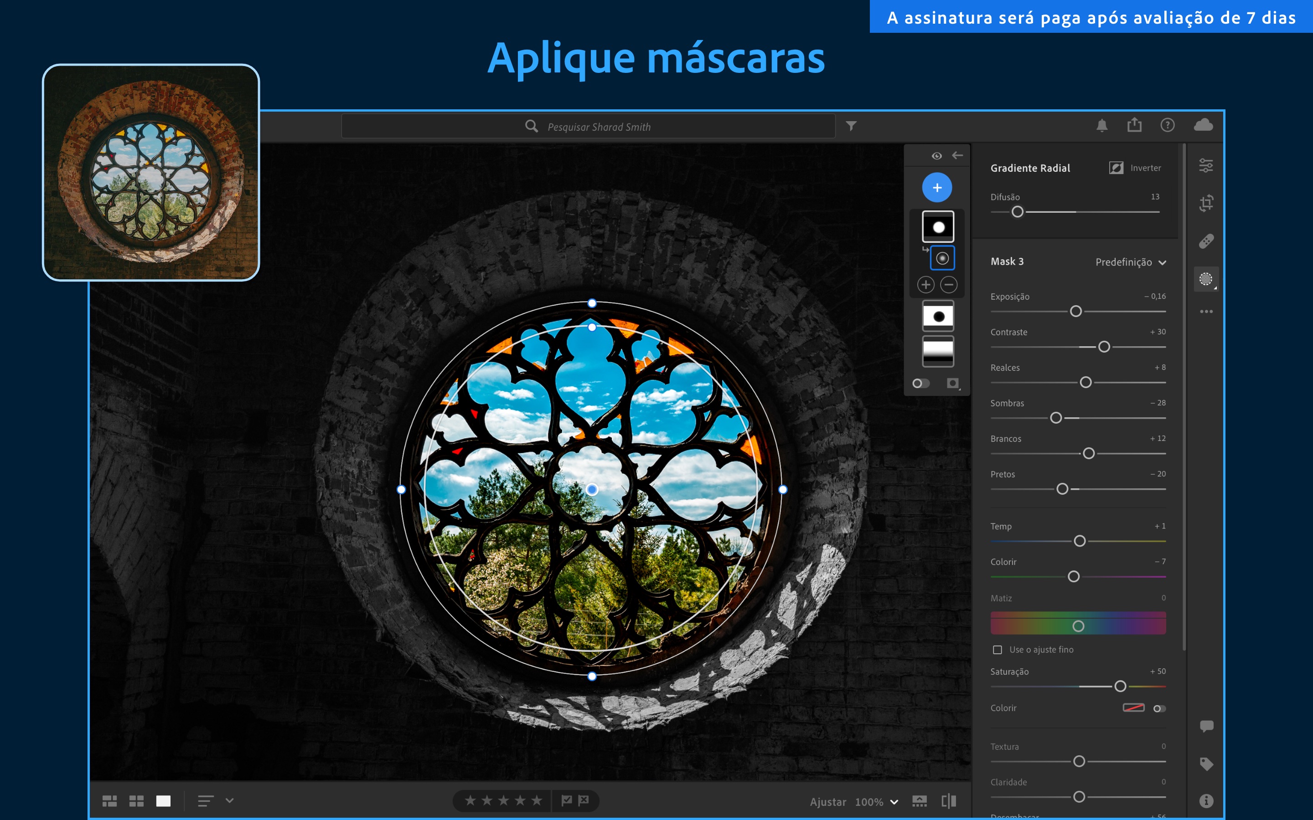Screen dimensions: 1313x820
Task: Click the share export icon
Action: pos(1134,125)
